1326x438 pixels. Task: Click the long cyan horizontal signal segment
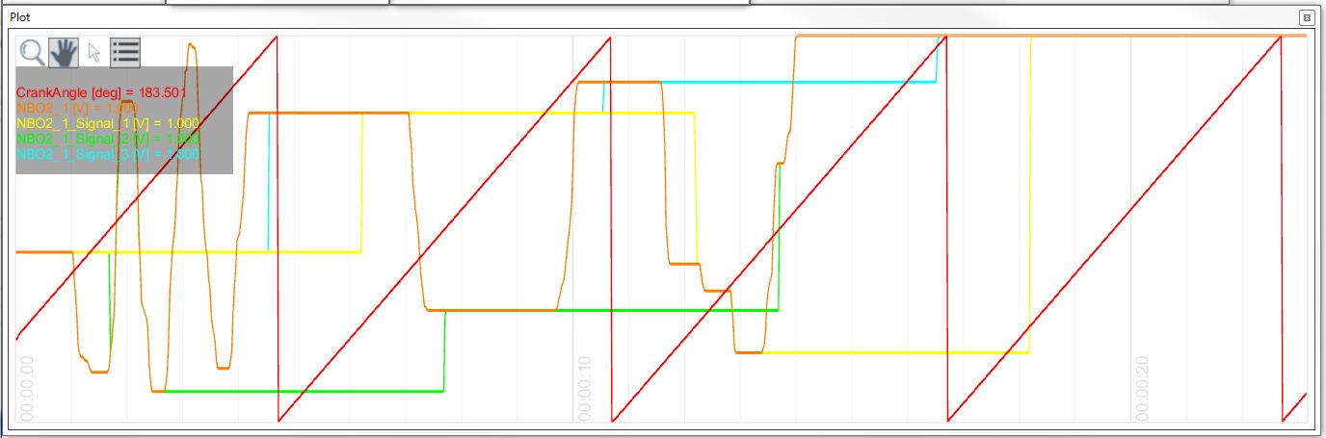[x=800, y=82]
